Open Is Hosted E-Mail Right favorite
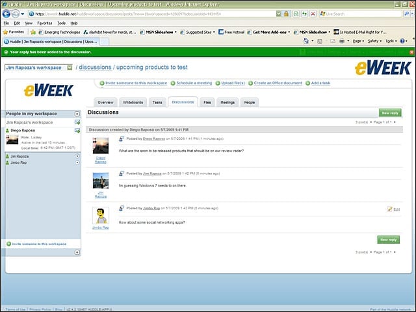This screenshot has width=416, height=312. click(x=360, y=32)
